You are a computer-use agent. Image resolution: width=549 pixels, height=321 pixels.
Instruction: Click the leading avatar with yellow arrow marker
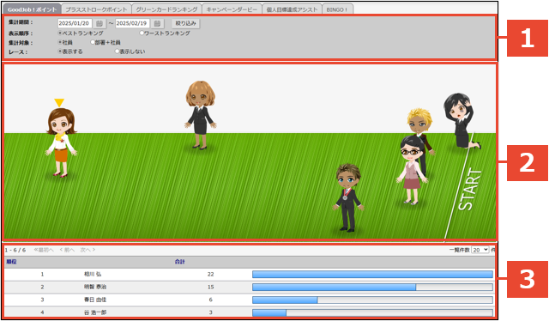point(61,141)
